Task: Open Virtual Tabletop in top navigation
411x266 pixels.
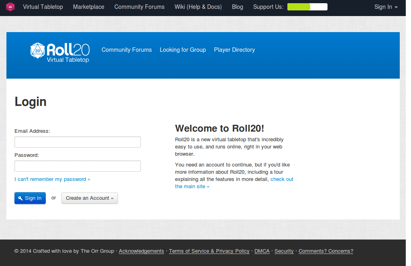Action: pos(43,7)
